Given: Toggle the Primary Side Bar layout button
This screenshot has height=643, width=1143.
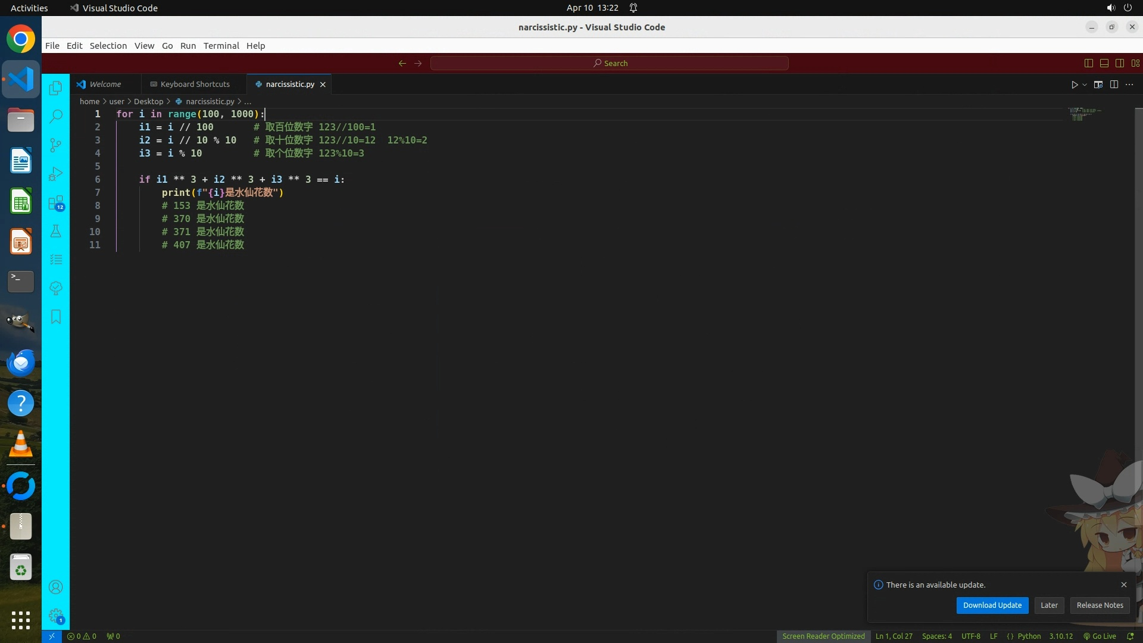Looking at the screenshot, I should (x=1088, y=63).
